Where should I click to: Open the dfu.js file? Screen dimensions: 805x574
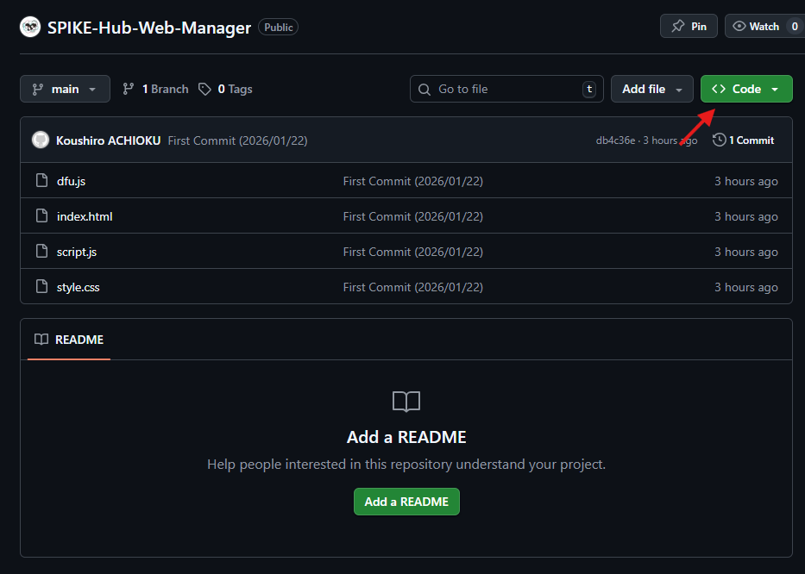tap(72, 181)
